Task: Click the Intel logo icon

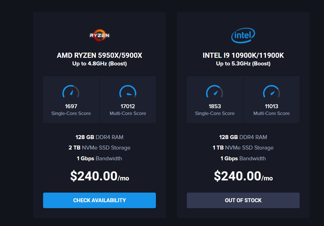Action: coord(243,35)
